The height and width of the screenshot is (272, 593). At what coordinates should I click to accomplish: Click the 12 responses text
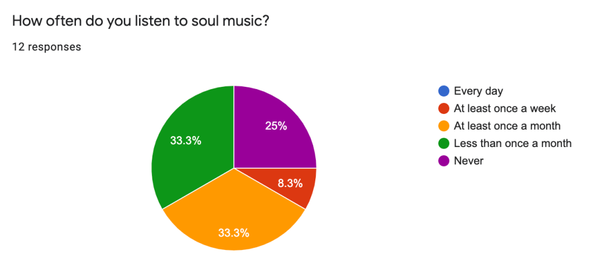click(x=46, y=47)
